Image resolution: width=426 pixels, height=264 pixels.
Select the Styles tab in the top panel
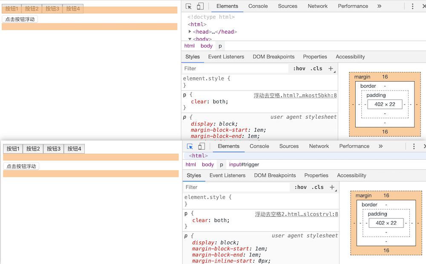coord(193,57)
